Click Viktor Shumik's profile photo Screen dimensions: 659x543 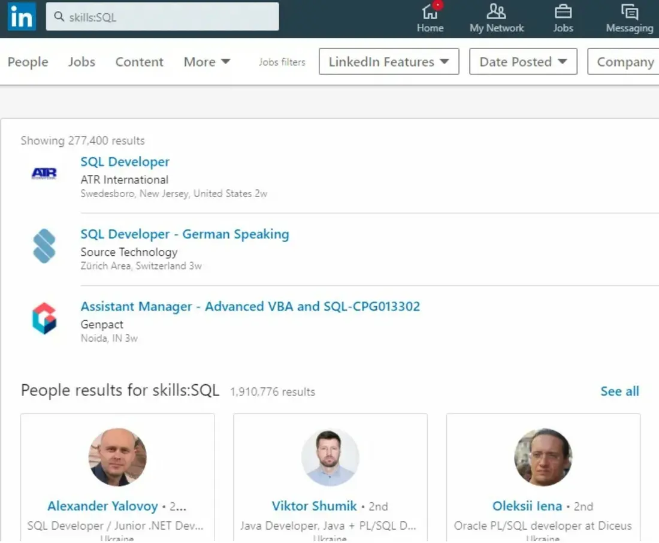tap(330, 457)
